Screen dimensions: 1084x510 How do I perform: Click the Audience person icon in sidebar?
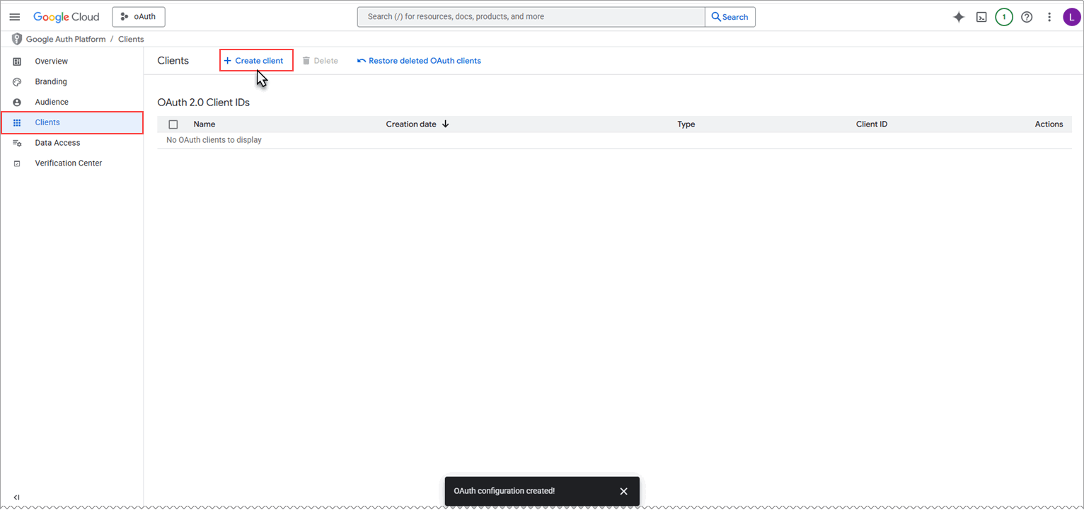click(x=17, y=102)
